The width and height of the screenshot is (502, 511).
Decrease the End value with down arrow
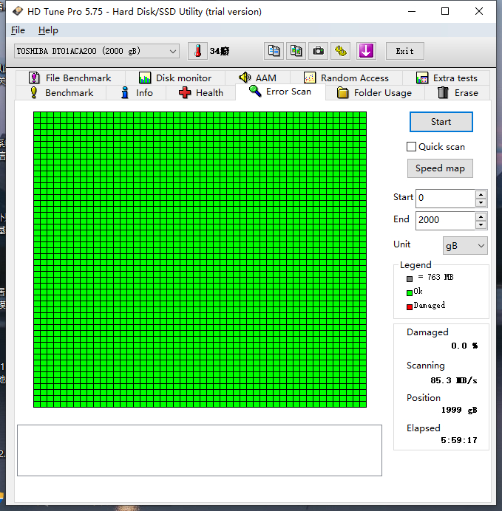pyautogui.click(x=481, y=225)
